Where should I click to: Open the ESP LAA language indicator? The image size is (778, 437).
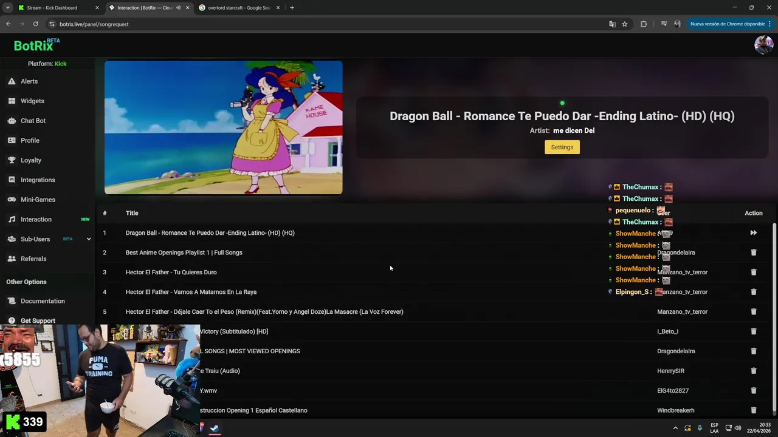coord(714,428)
